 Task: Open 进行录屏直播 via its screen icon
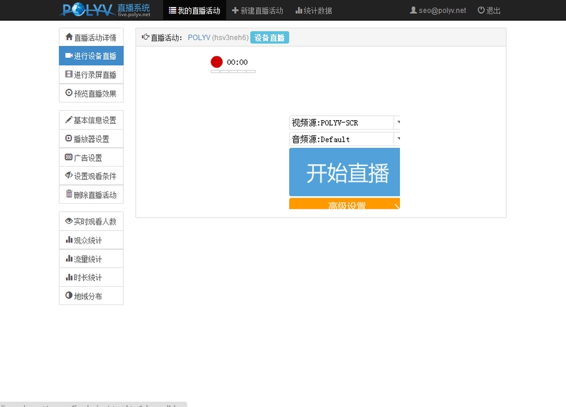[x=69, y=74]
